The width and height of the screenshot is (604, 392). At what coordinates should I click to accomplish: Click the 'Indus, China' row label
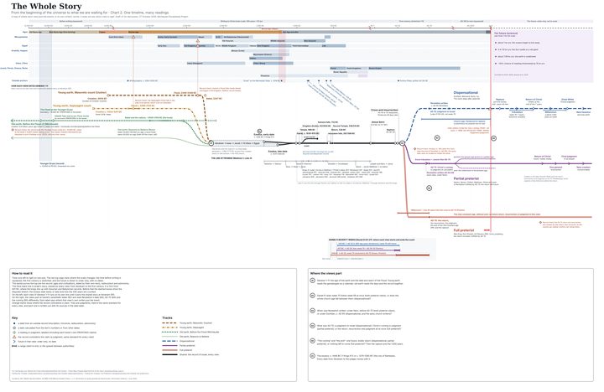tap(22, 63)
